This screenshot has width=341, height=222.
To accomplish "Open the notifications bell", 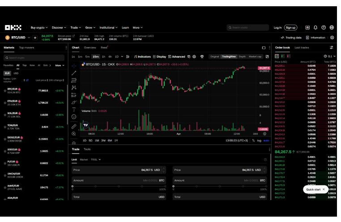I will pos(315,27).
